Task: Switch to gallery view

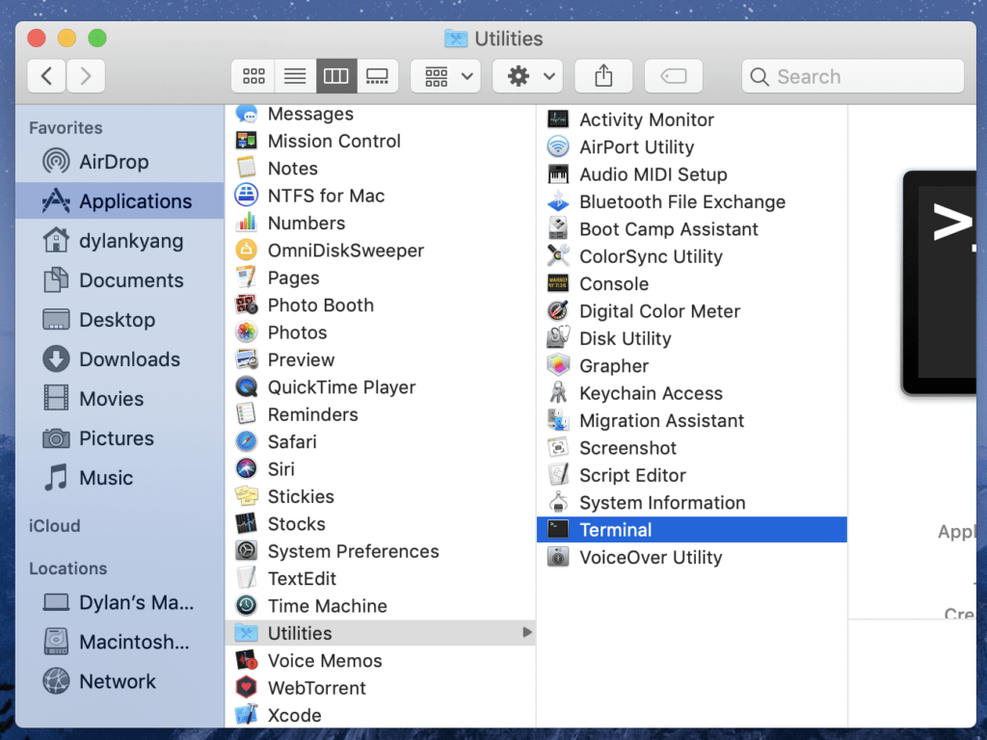Action: pos(377,76)
